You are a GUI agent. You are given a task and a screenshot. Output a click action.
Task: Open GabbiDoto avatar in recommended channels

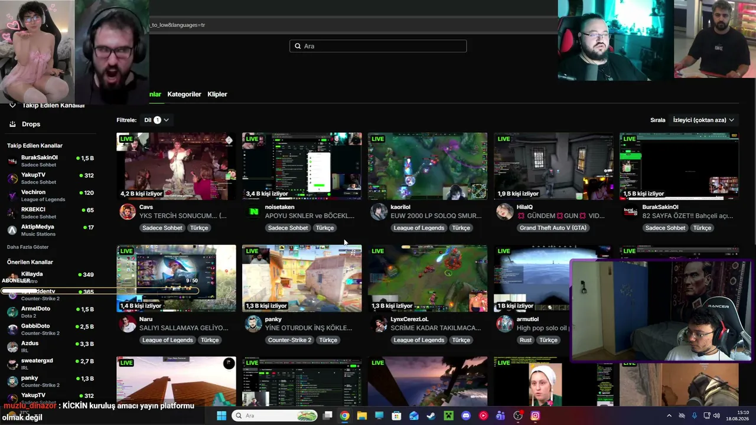click(x=12, y=329)
